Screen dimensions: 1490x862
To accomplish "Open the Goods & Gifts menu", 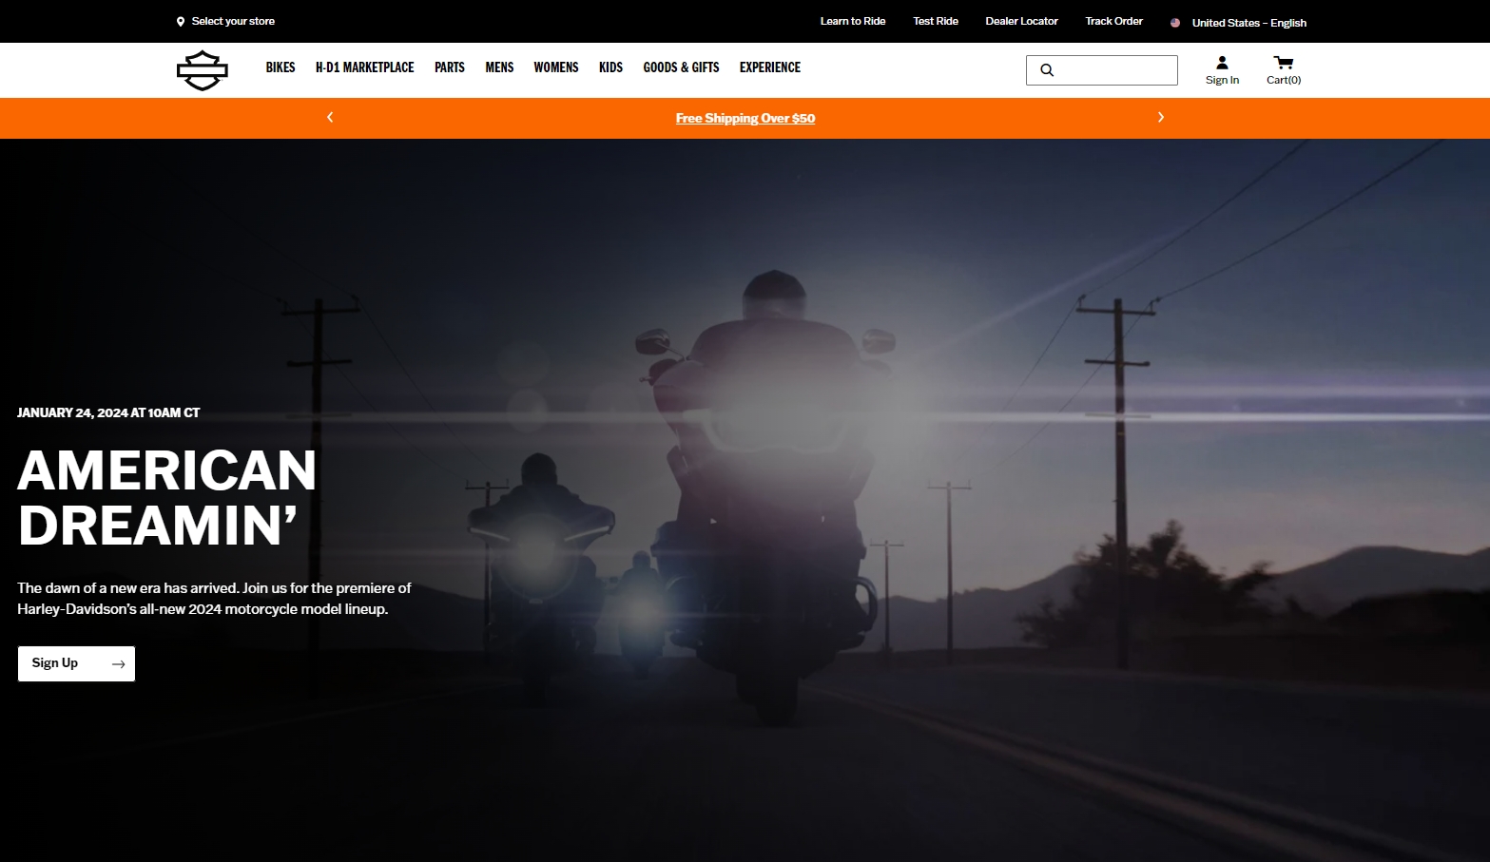I will point(681,67).
